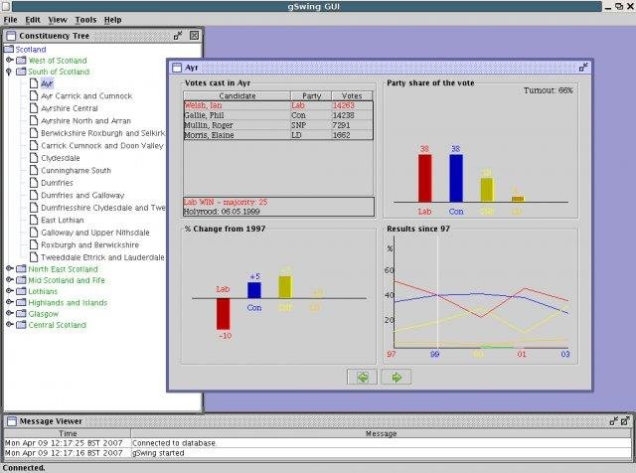The height and width of the screenshot is (473, 636).
Task: Click the Message Viewer frame icon
Action: coord(11,421)
